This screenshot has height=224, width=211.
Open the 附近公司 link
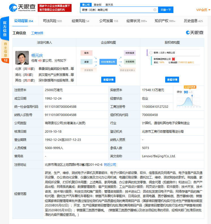110,165
